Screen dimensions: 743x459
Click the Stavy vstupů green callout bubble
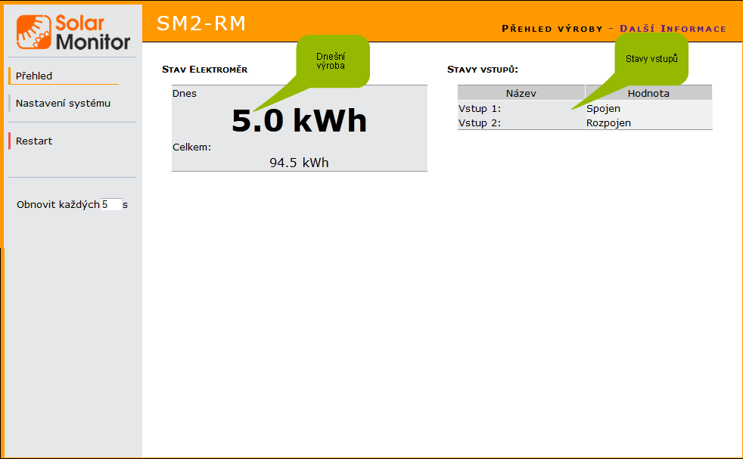coord(651,58)
